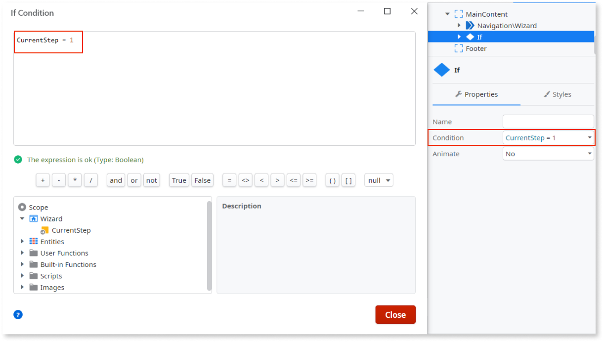Viewport: 603px width, 342px height.
Task: Click the If diamond icon in the widget tree
Action: [x=470, y=36]
